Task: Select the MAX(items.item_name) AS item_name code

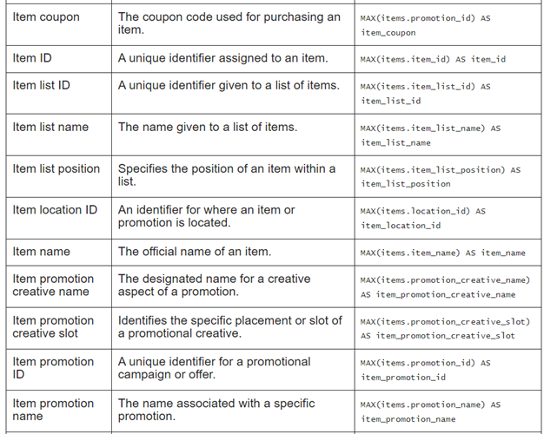Action: pos(442,253)
